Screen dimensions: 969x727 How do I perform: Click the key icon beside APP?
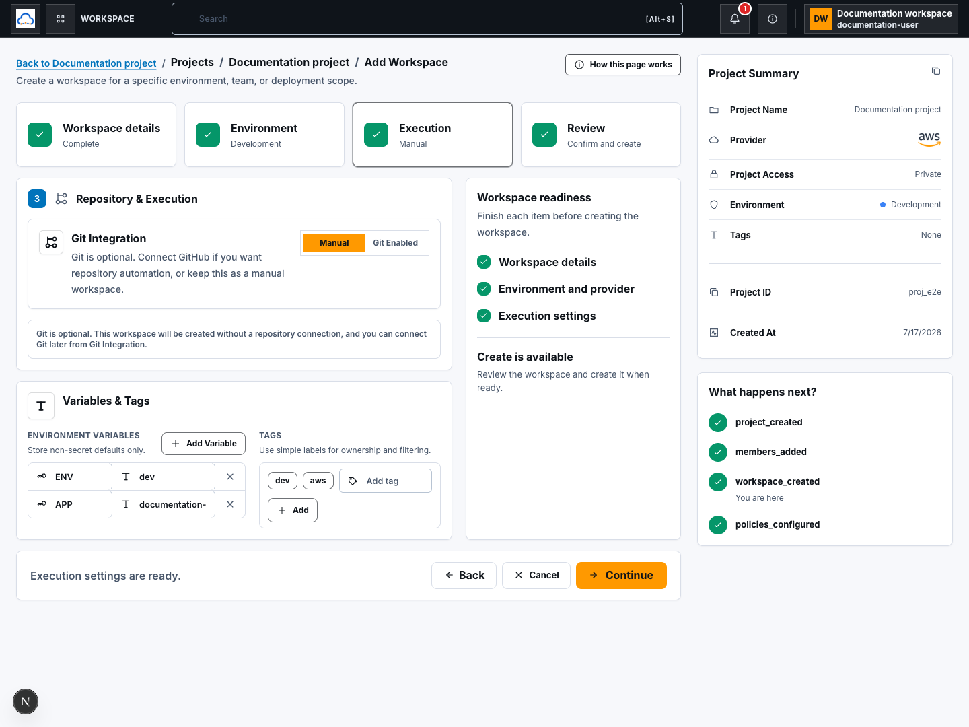tap(42, 504)
